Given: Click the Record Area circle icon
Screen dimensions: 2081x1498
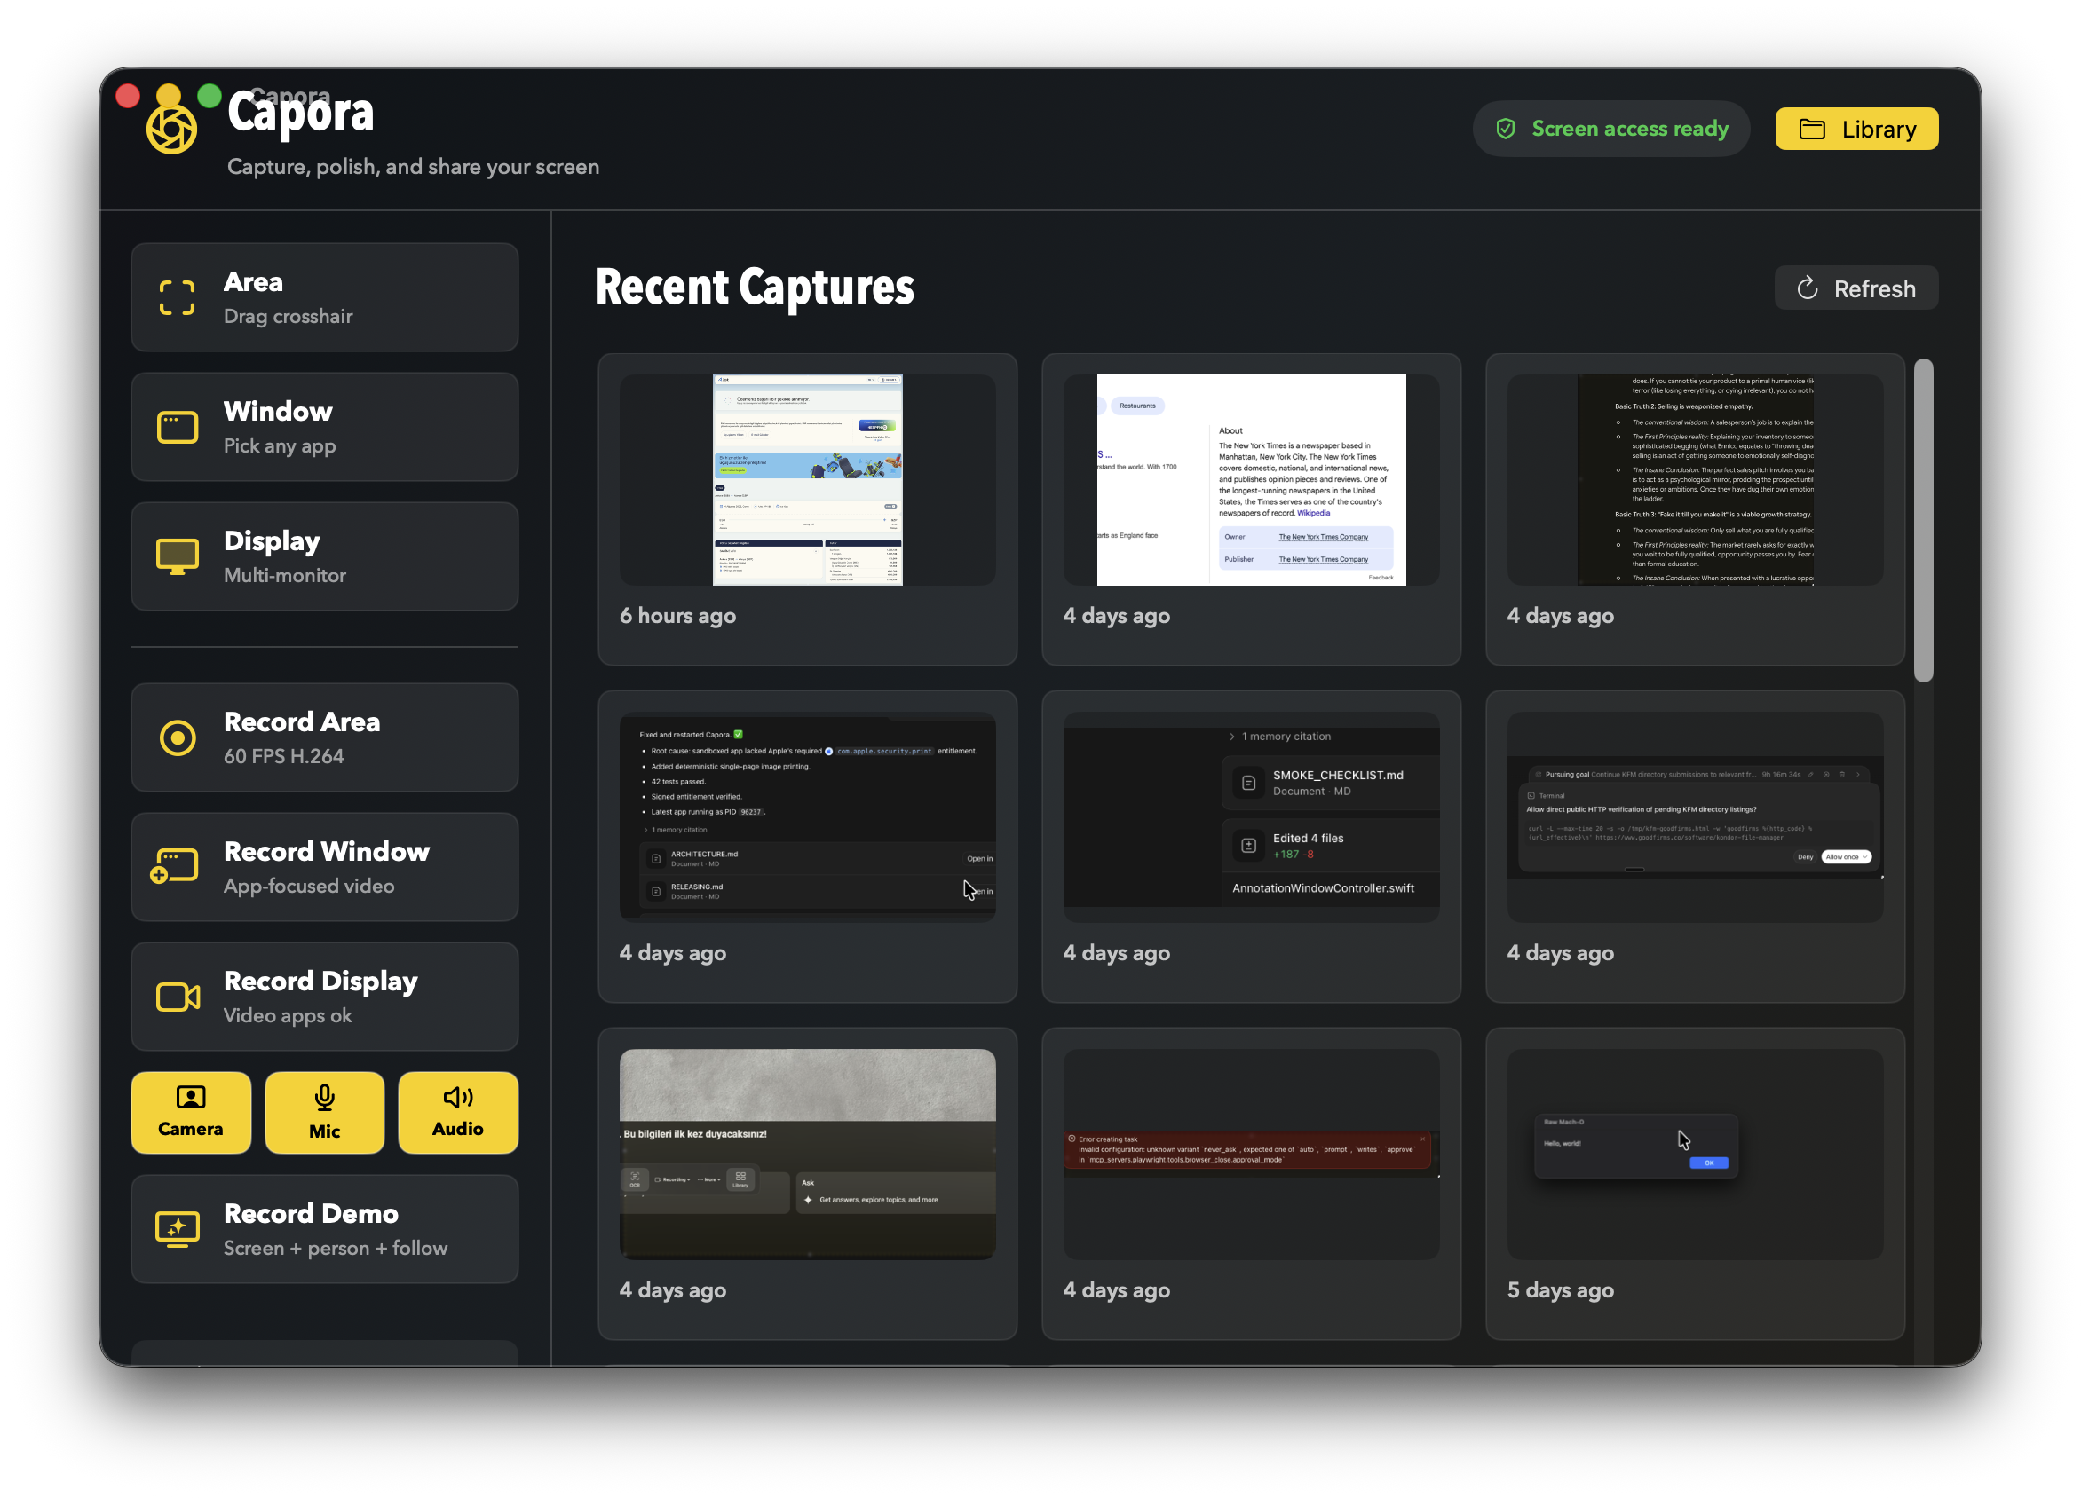Looking at the screenshot, I should point(177,737).
